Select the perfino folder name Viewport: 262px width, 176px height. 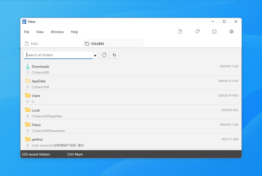pos(37,140)
